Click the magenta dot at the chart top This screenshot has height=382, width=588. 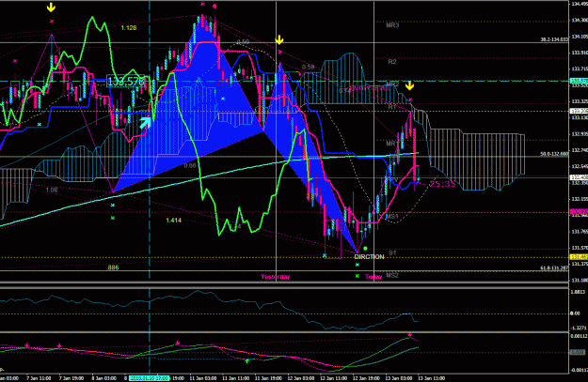(x=215, y=6)
